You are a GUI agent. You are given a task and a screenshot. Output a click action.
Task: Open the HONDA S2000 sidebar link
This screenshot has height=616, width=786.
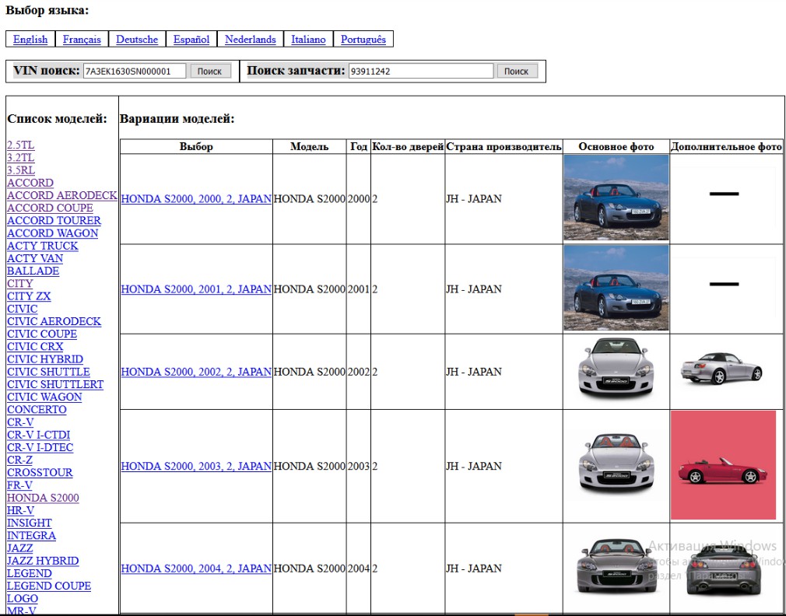point(43,497)
